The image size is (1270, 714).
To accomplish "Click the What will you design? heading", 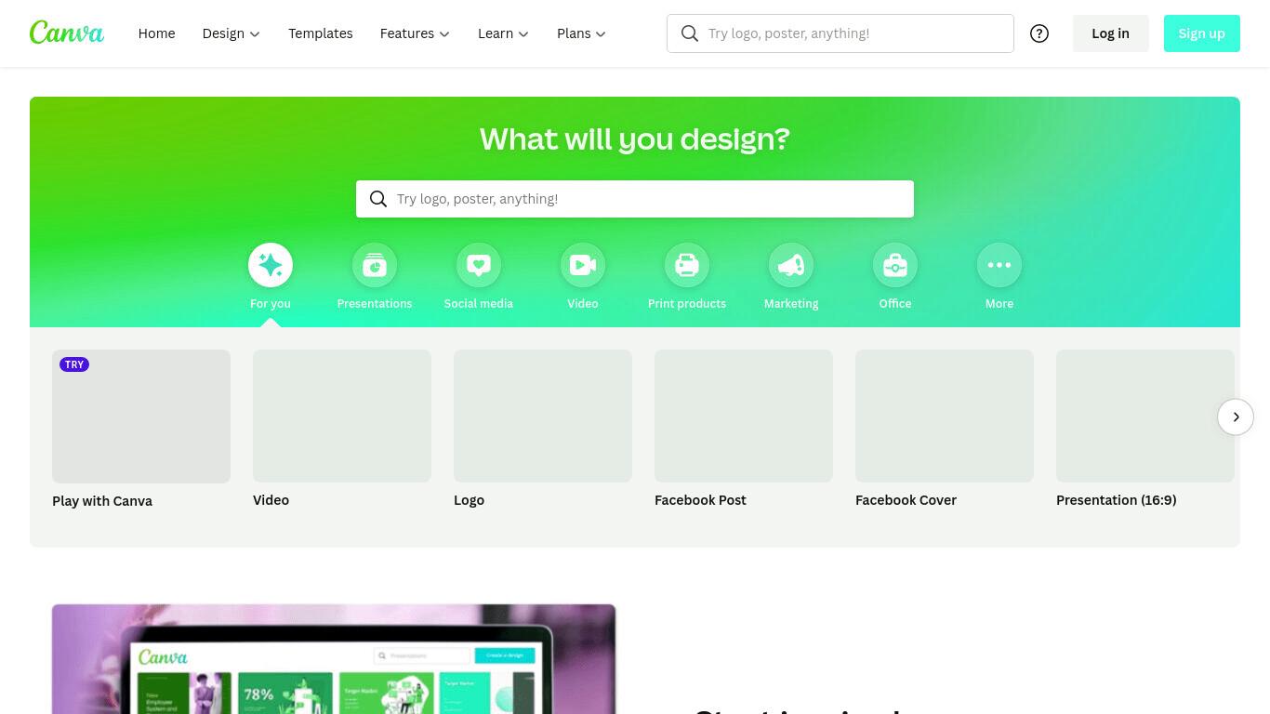I will pos(635,139).
